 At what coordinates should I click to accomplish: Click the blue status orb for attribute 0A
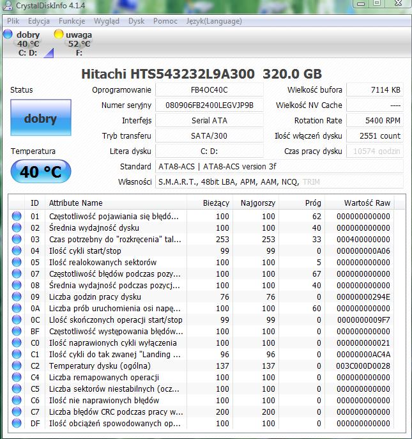coord(17,308)
